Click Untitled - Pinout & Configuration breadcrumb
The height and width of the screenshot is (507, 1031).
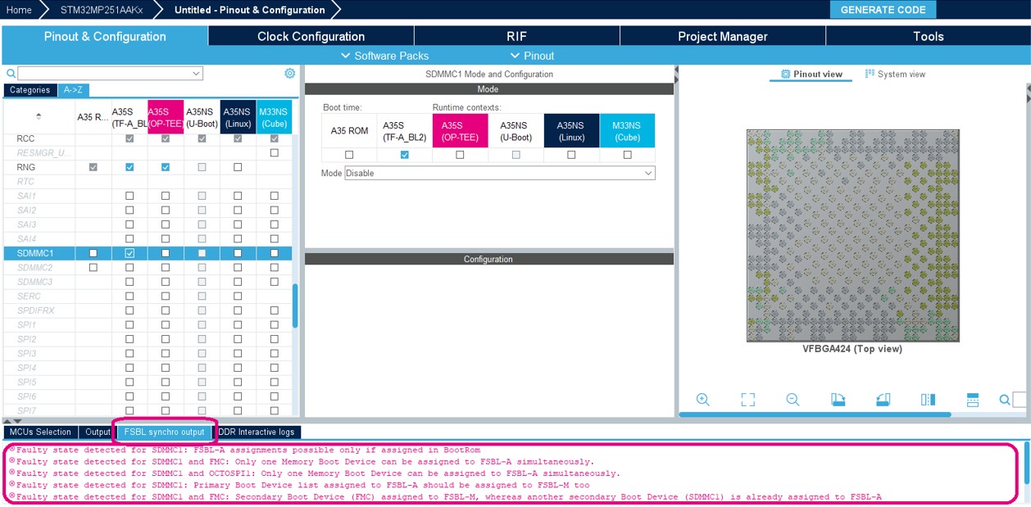[250, 10]
